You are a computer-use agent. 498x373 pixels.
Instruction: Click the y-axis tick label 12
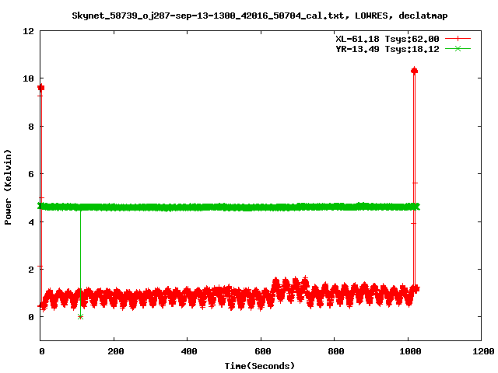coord(28,31)
